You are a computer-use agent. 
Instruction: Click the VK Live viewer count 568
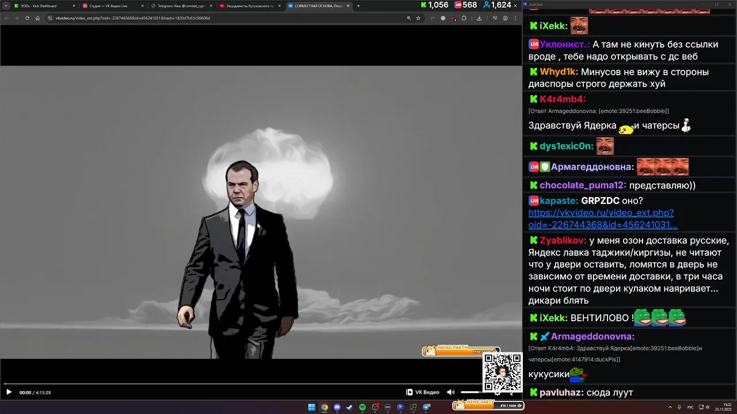[x=465, y=5]
